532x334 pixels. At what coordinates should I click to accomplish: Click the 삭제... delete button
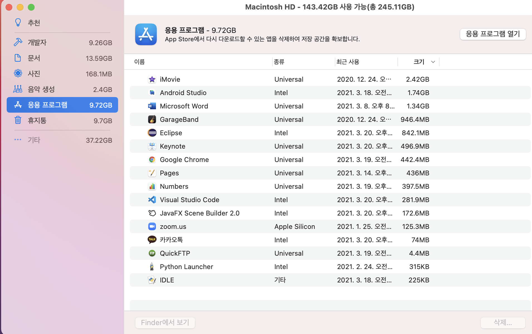coord(503,323)
